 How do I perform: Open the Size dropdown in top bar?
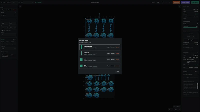(x=28, y=2)
